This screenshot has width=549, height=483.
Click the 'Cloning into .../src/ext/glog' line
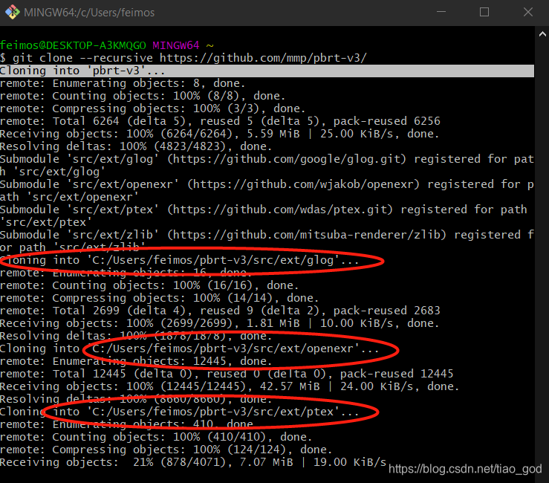pyautogui.click(x=179, y=260)
